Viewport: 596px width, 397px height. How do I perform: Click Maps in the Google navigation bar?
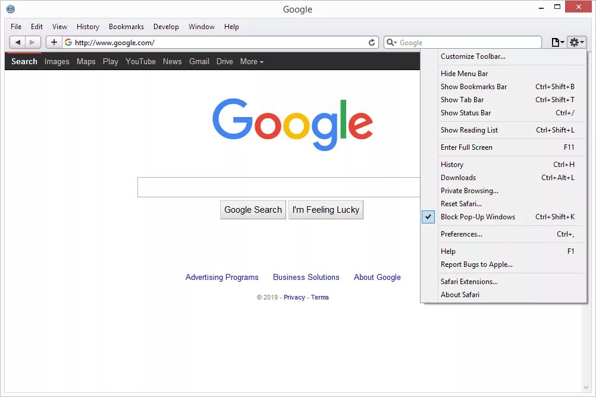[86, 62]
